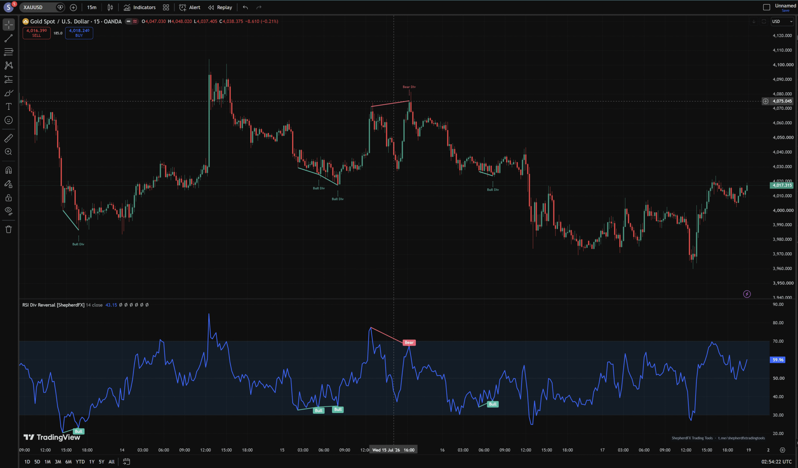
Task: Select the YTD date range
Action: (x=80, y=462)
